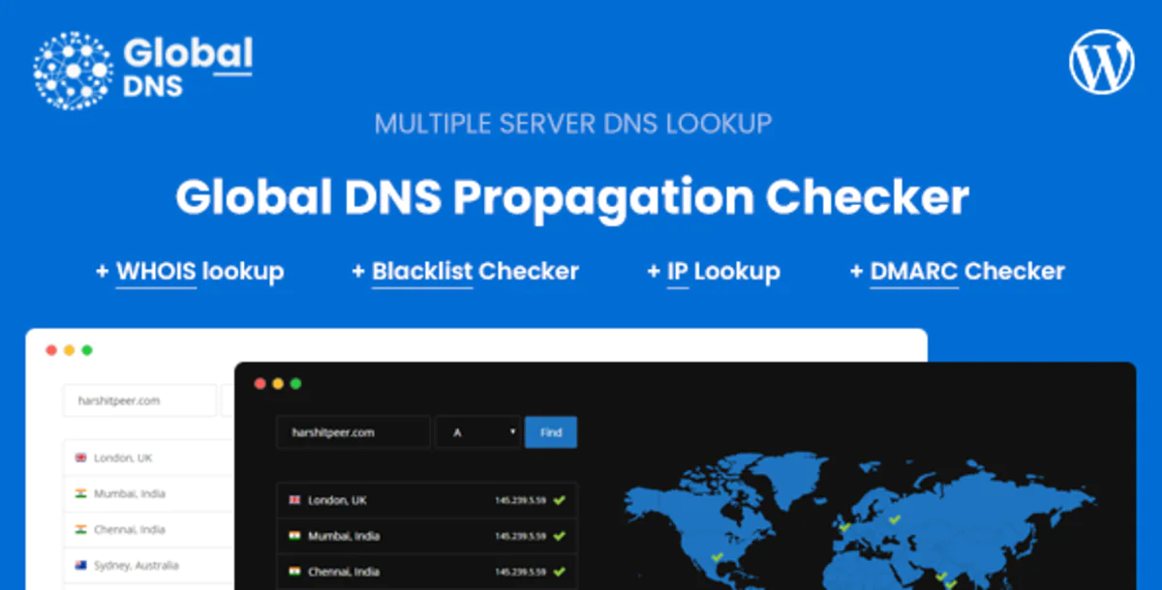Click IP 145.239.5.59 in London row

pyautogui.click(x=521, y=501)
